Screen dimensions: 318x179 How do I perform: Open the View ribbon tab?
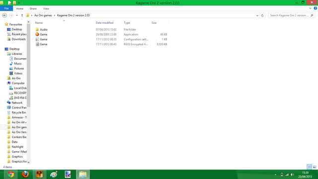[46, 8]
